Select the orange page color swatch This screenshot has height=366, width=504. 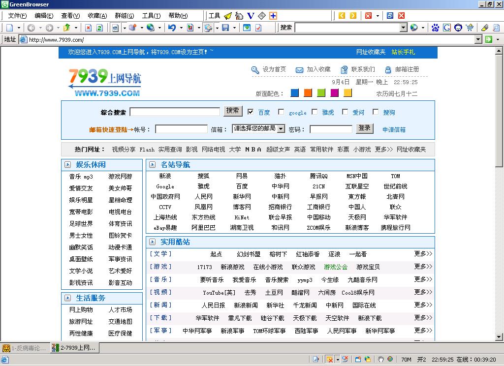[x=308, y=93]
